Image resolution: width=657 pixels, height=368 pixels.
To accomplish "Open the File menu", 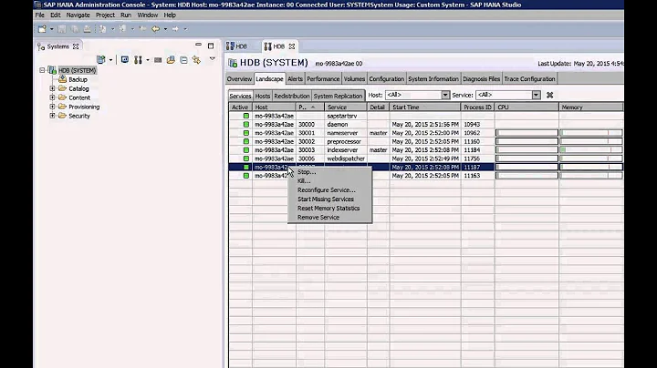I will click(40, 15).
